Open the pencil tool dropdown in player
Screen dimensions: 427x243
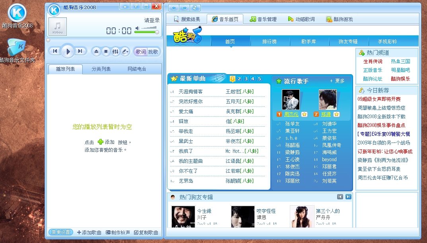125,52
